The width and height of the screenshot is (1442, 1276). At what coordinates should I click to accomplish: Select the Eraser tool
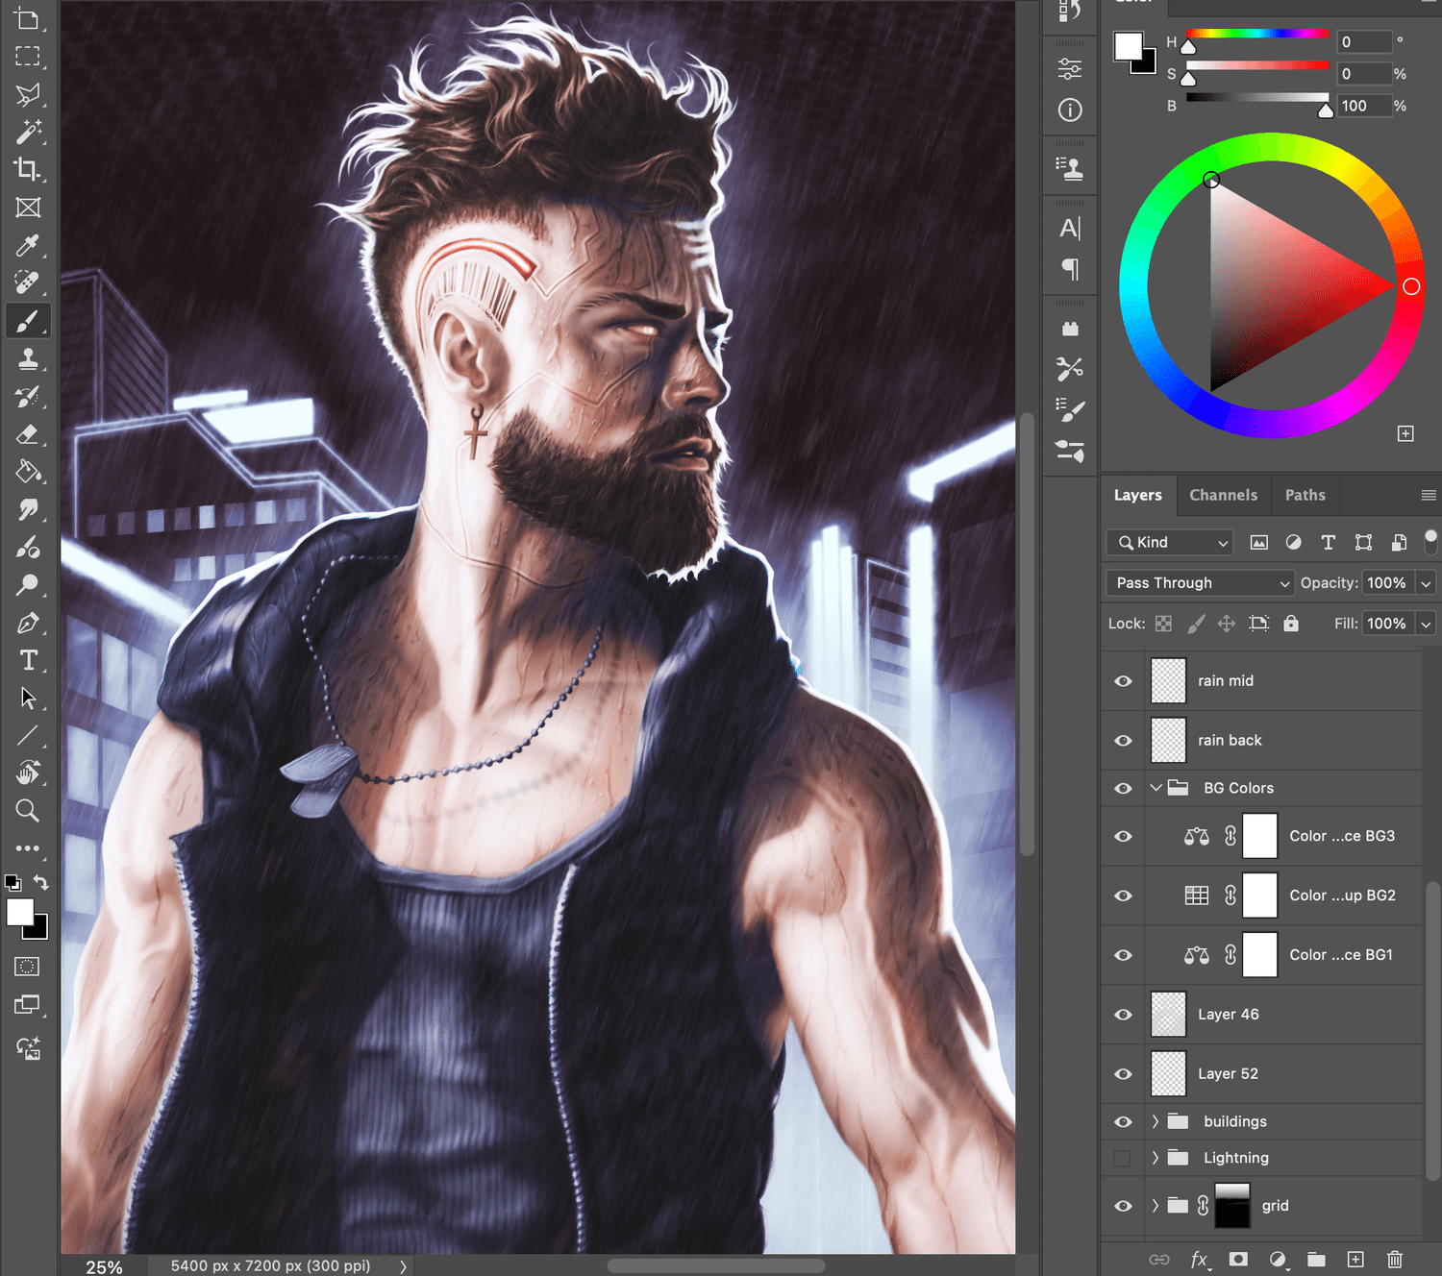point(28,434)
